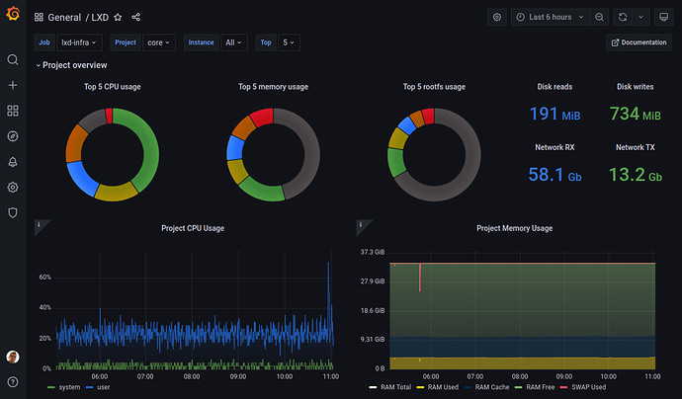Screen dimensions: 682x399
Task: Open the Server Admin shield icon
Action: pyautogui.click(x=13, y=212)
